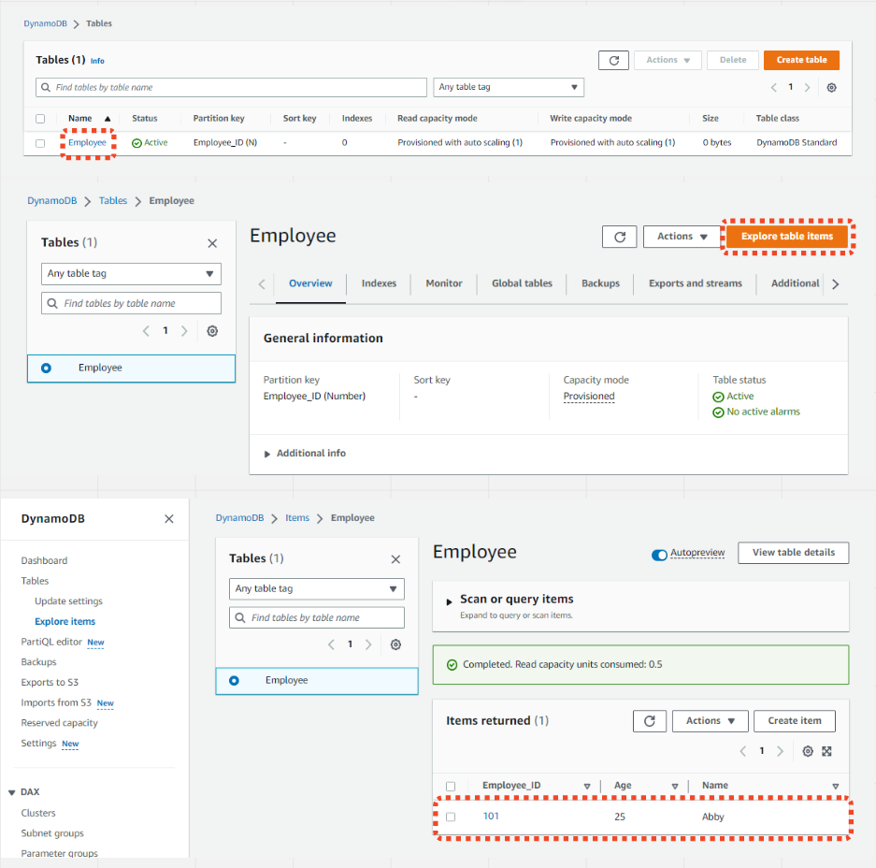Show more tabs with right tab chevron
The width and height of the screenshot is (876, 868).
point(835,284)
